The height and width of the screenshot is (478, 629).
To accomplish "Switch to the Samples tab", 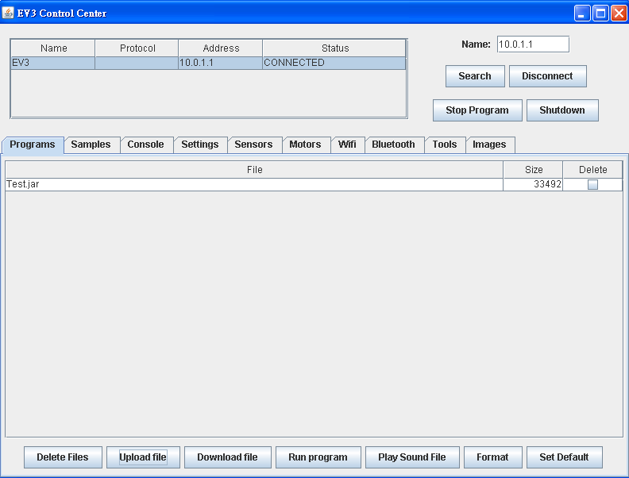I will (91, 145).
